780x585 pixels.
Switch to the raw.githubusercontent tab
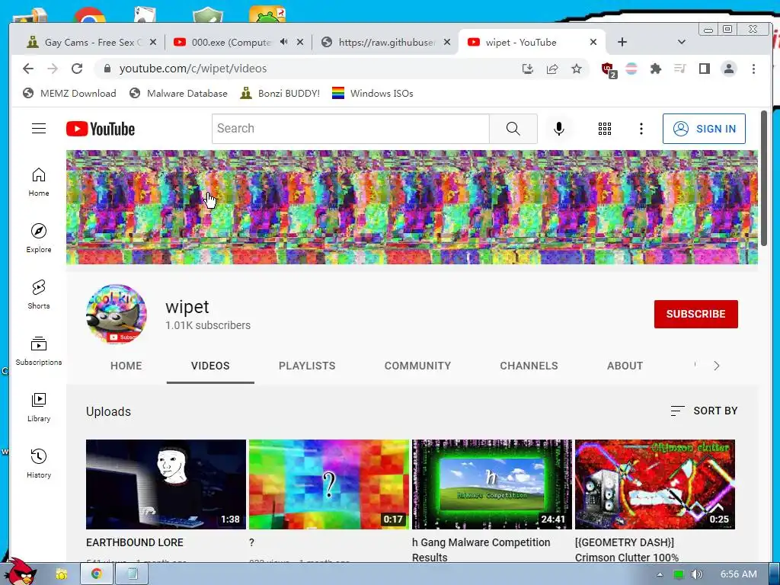click(x=386, y=43)
